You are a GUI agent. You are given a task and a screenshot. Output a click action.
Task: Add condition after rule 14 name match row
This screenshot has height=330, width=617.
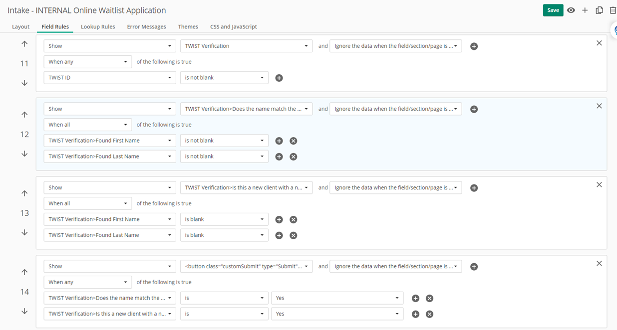tap(415, 298)
